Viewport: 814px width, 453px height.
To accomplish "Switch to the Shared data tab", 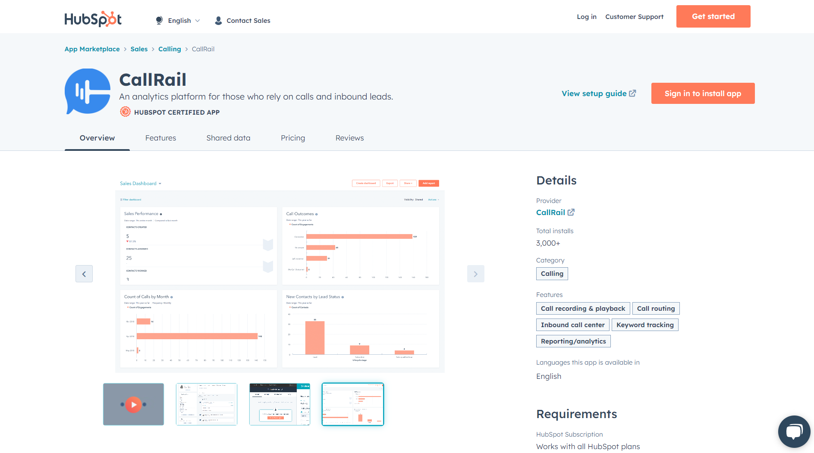I will pos(228,138).
